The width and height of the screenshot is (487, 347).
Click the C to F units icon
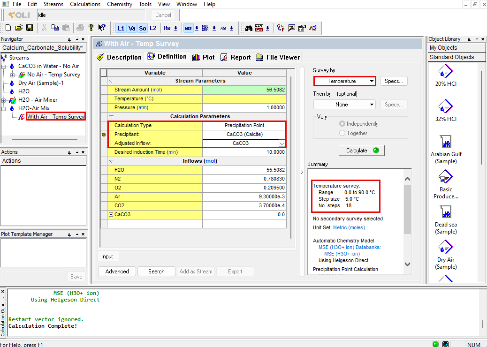tap(281, 28)
